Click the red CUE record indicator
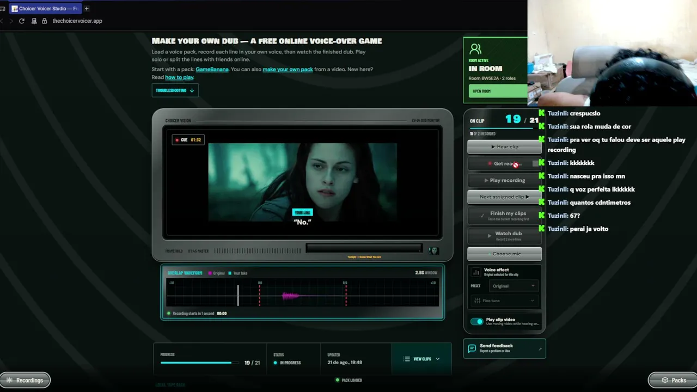The image size is (697, 392). 177,140
